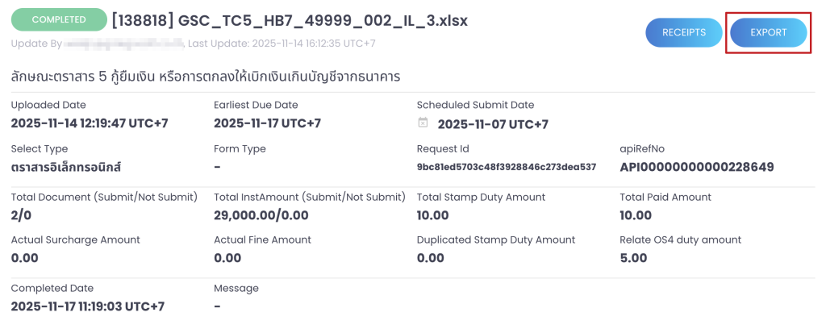
Task: Click the green COMPLETED status badge
Action: coord(59,19)
